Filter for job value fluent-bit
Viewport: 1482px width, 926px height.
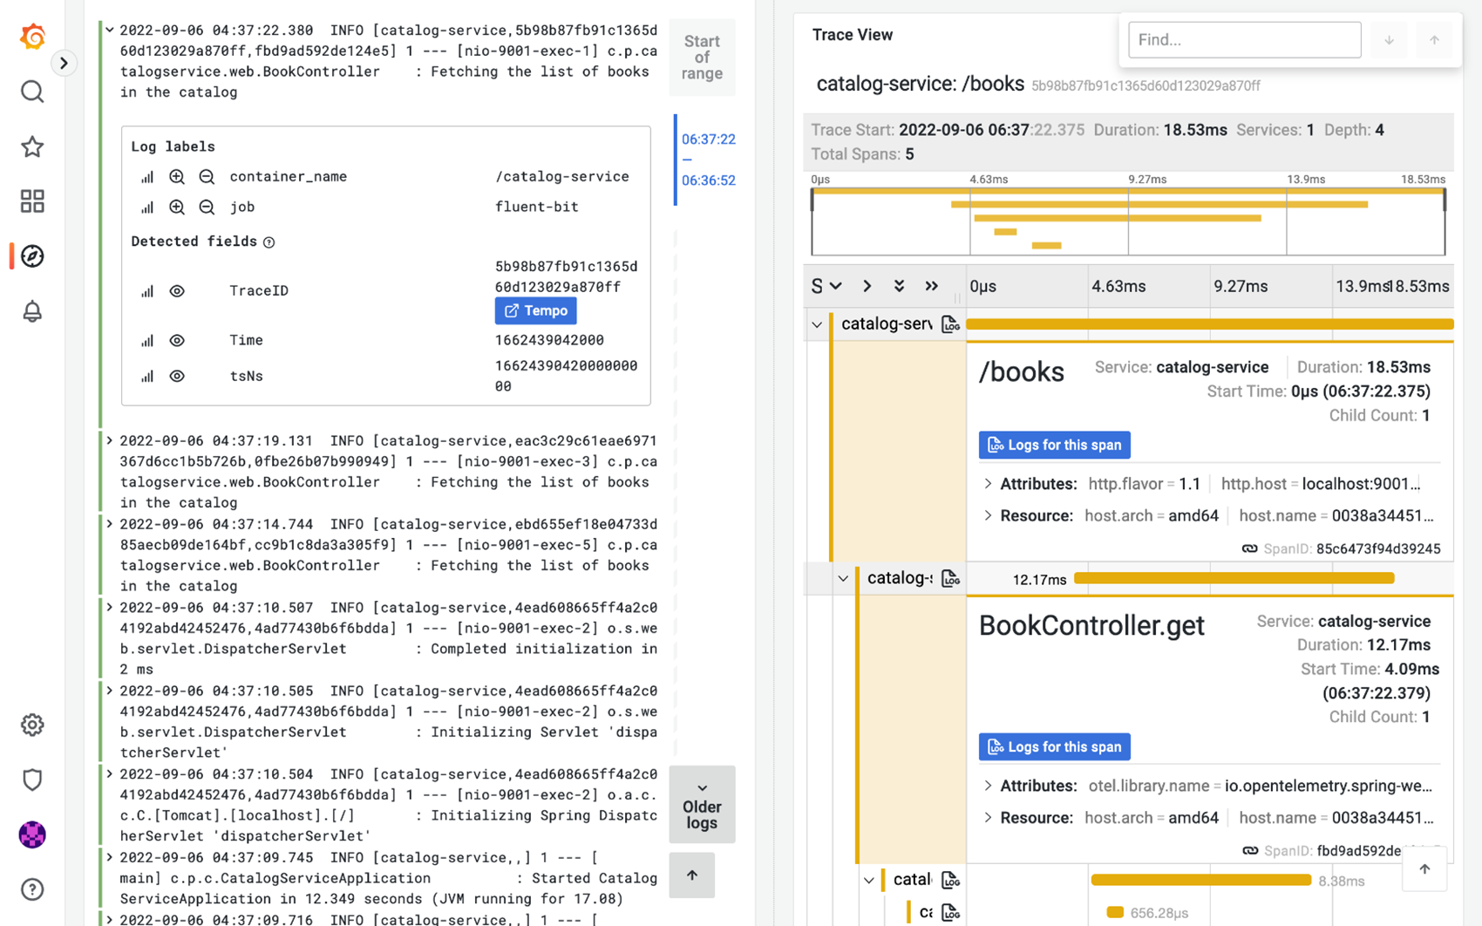[x=177, y=208]
